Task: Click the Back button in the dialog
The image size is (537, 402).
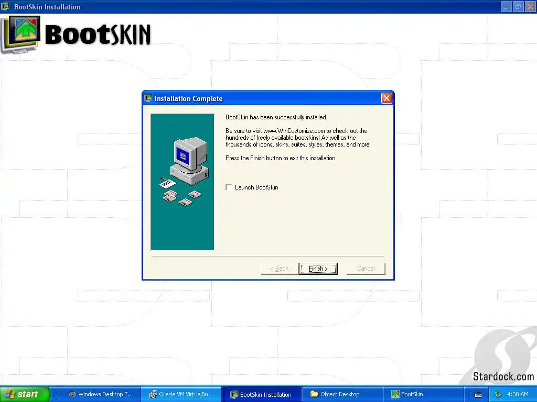Action: point(280,269)
